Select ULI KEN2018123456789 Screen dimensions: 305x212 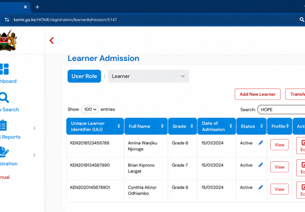(x=89, y=143)
